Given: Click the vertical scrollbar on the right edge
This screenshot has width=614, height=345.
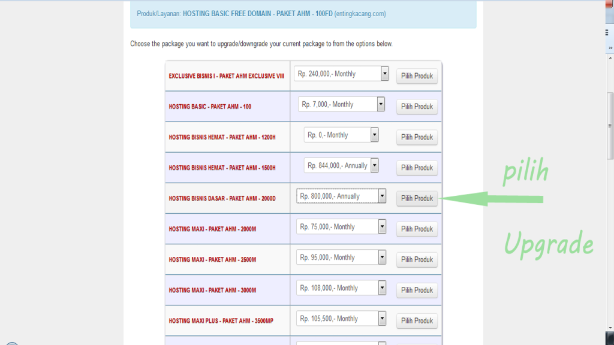Looking at the screenshot, I should pos(610,120).
